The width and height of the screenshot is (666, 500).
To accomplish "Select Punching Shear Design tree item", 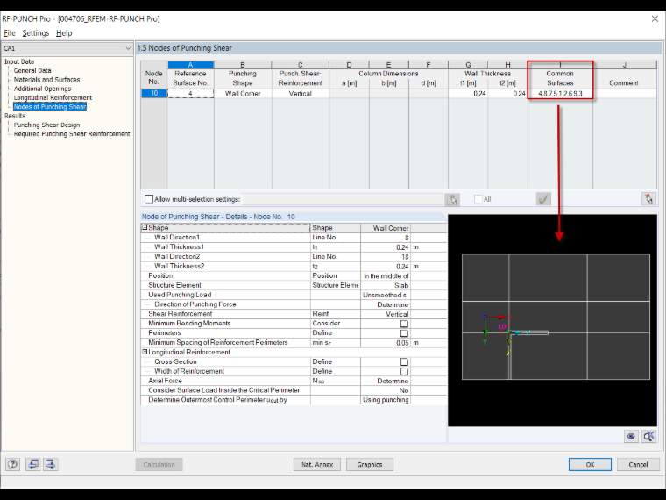I will pos(46,125).
